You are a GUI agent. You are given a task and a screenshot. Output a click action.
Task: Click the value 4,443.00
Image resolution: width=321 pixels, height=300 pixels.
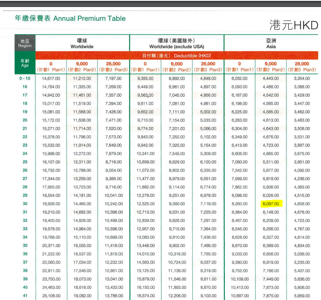tap(271, 78)
